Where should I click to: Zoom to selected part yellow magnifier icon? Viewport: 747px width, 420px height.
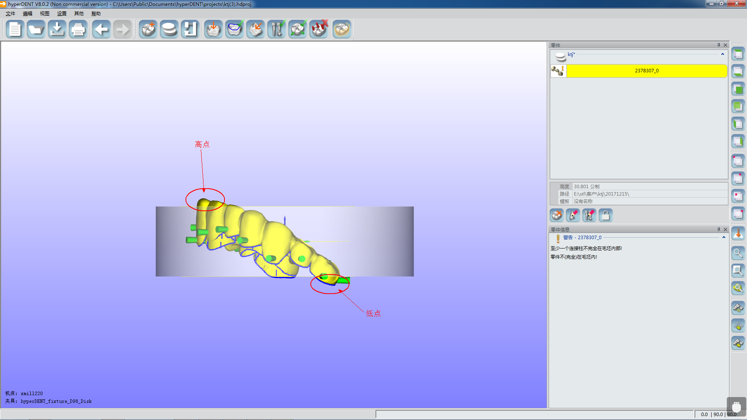[738, 288]
